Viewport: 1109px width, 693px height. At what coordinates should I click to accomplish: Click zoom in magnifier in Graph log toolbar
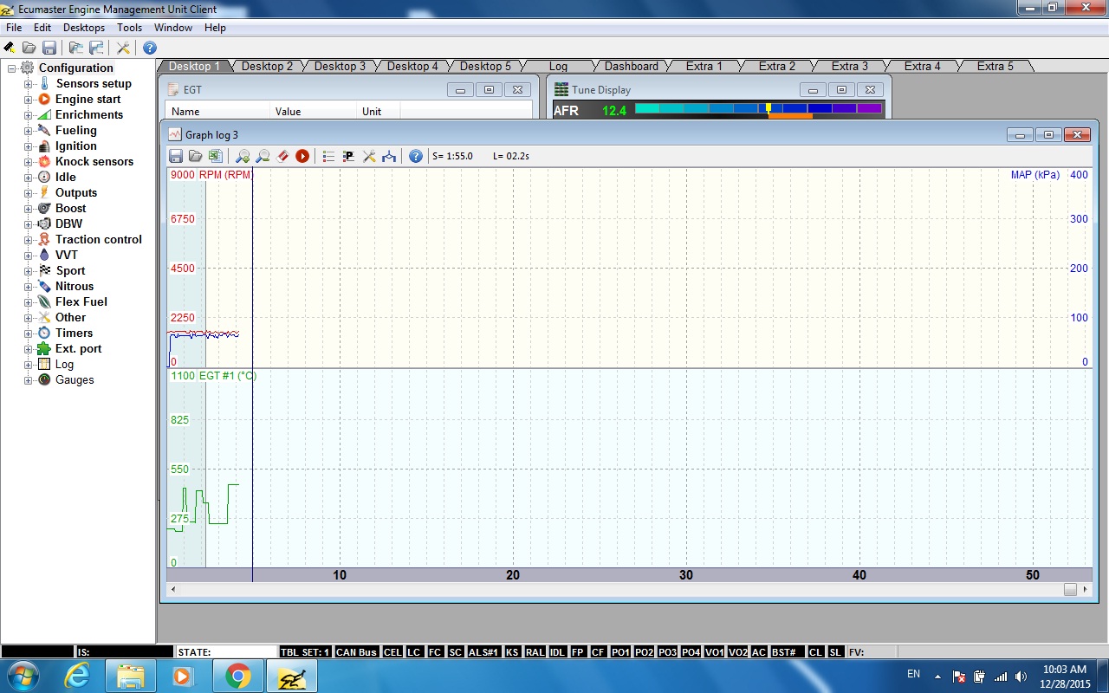(x=243, y=156)
